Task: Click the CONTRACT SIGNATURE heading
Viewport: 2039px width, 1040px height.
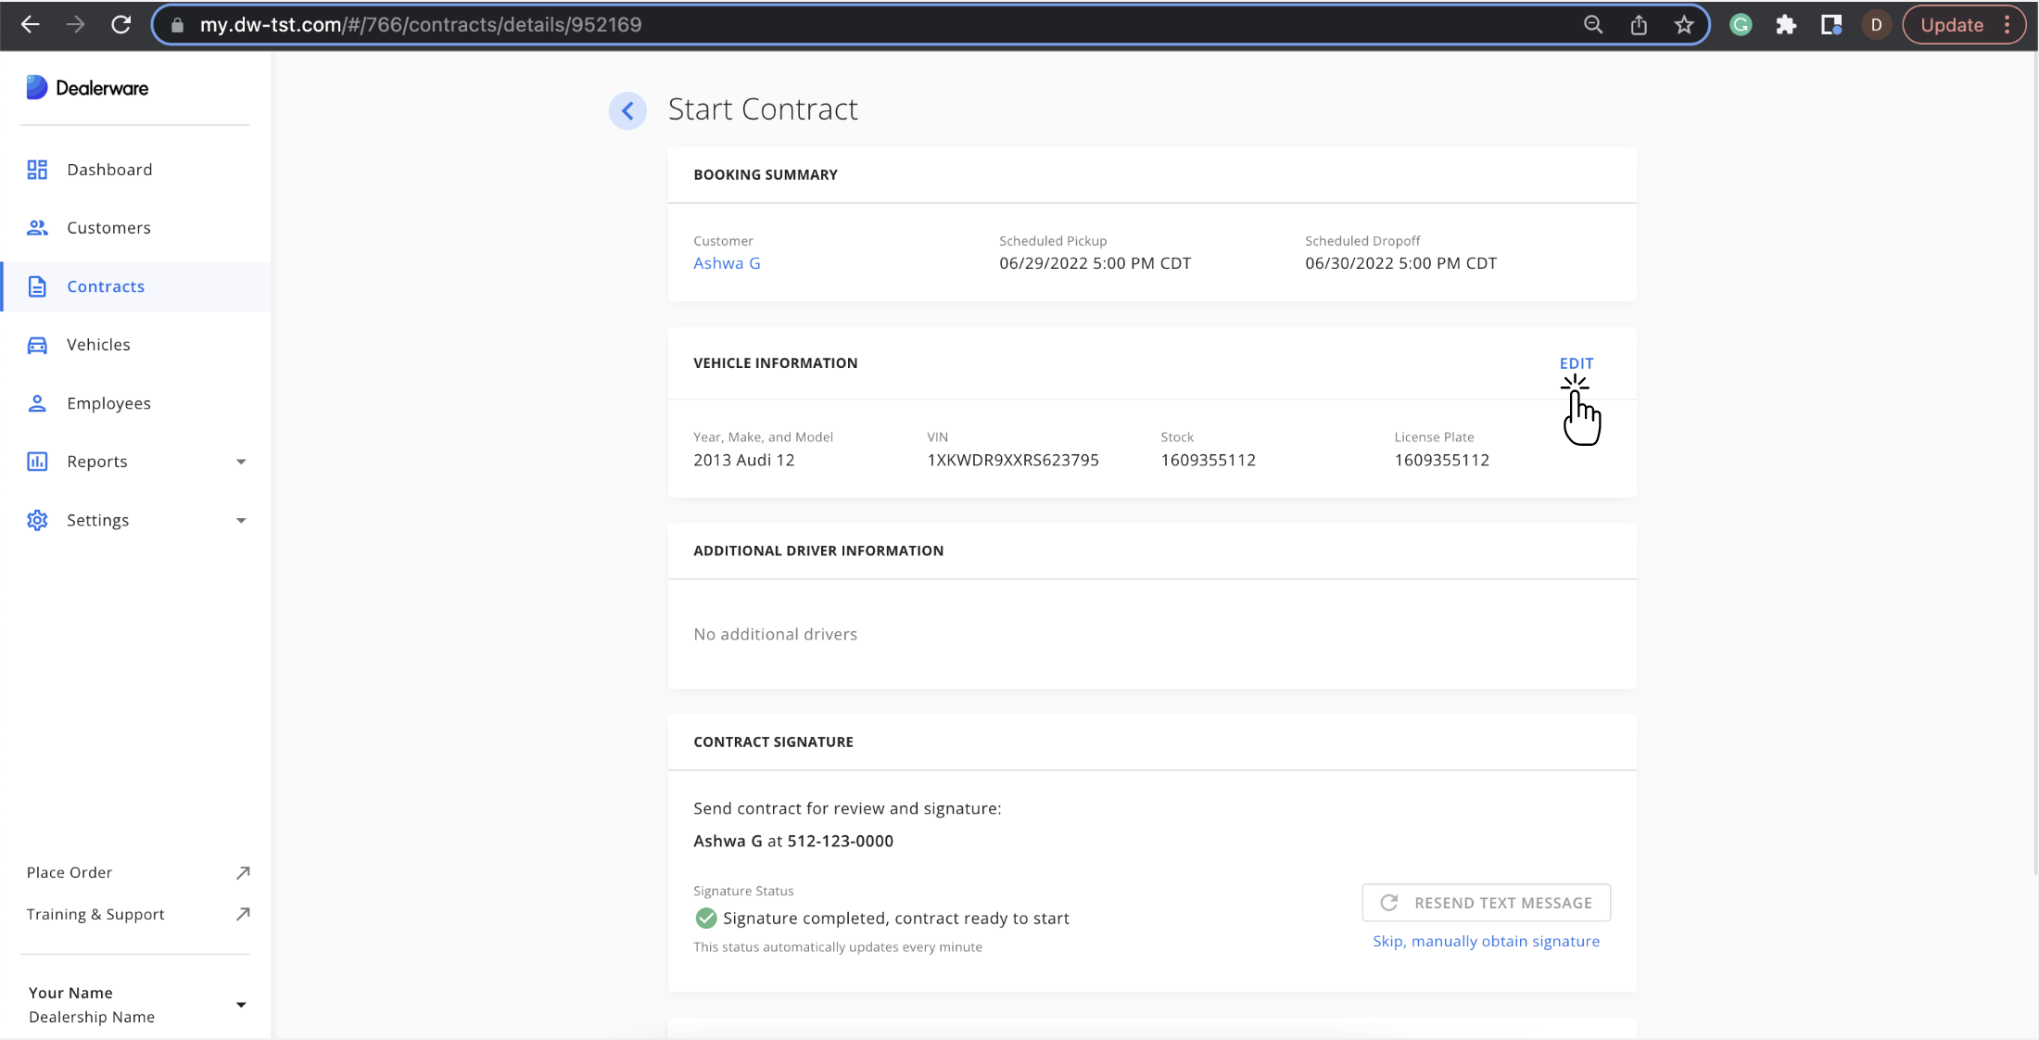Action: tap(774, 742)
